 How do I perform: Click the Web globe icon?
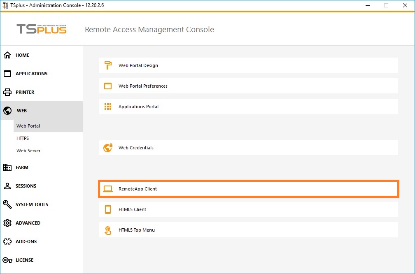[7, 111]
